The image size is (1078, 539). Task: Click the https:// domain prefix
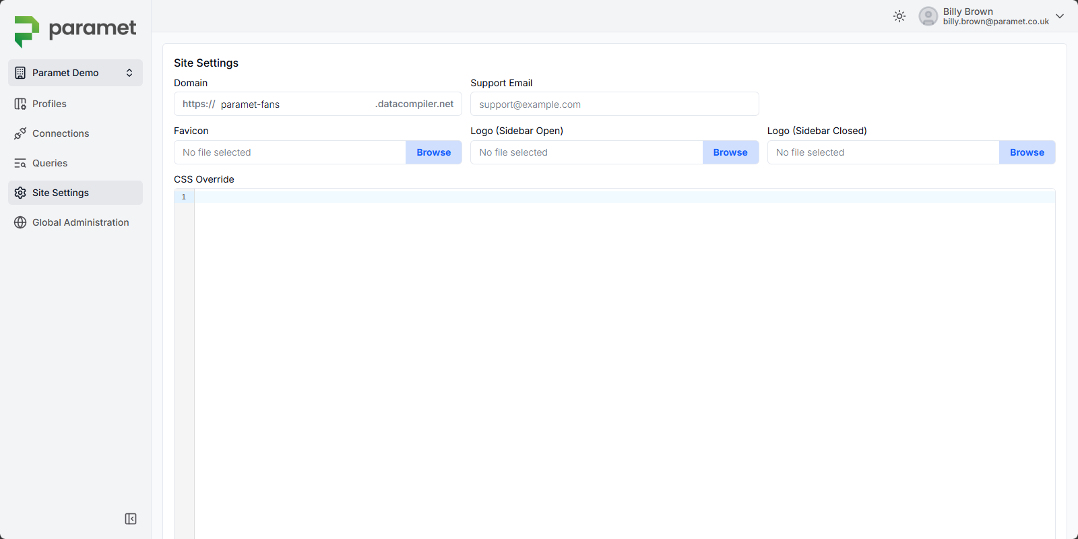199,104
